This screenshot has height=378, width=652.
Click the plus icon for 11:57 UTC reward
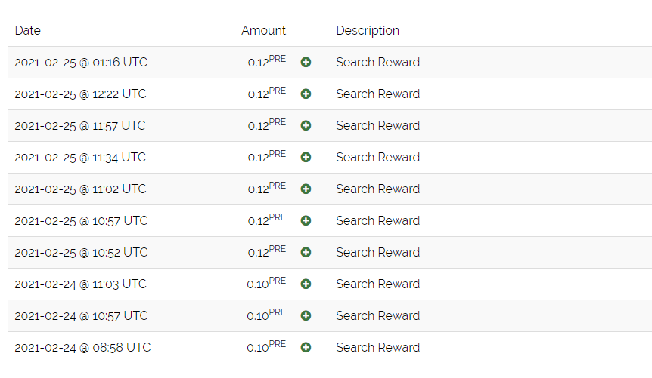[x=306, y=126]
